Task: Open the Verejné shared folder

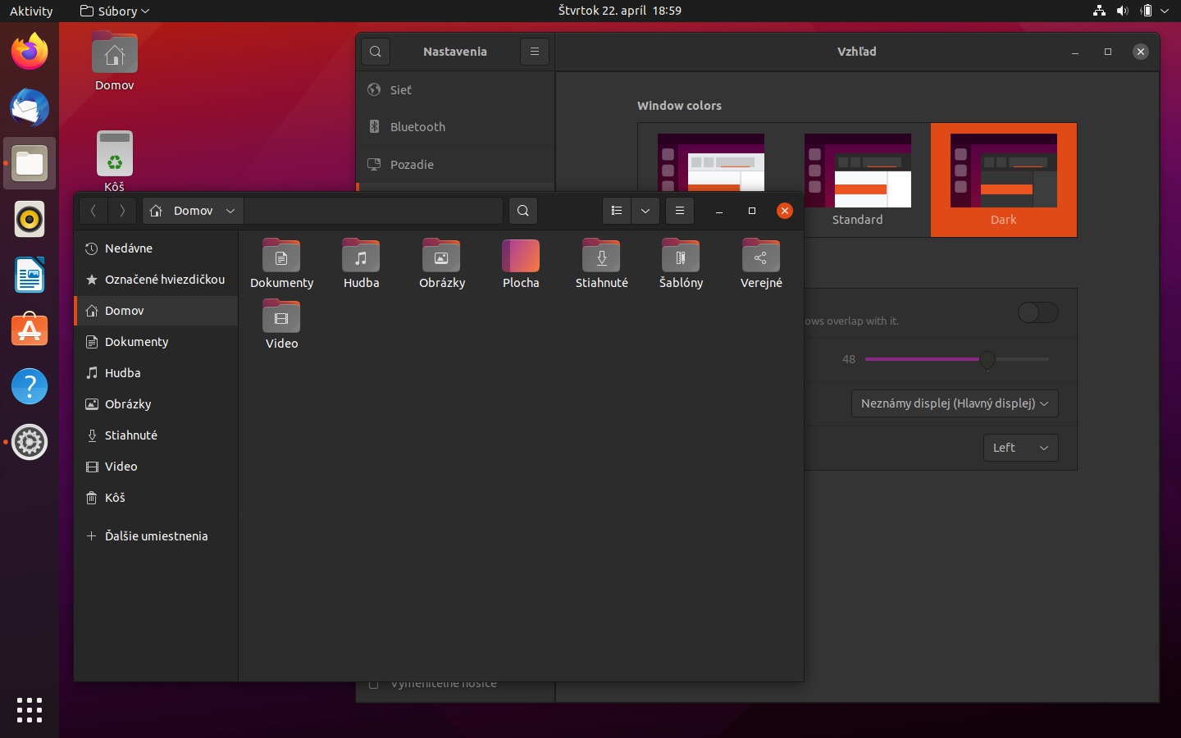Action: [760, 263]
